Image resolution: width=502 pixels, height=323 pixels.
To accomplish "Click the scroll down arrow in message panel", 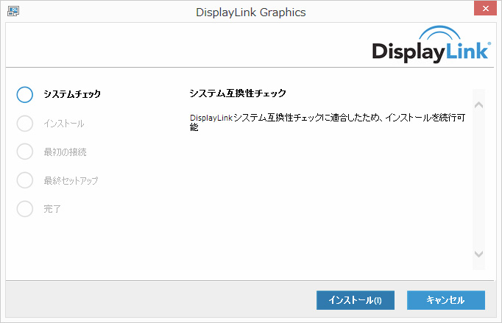I will click(x=478, y=254).
